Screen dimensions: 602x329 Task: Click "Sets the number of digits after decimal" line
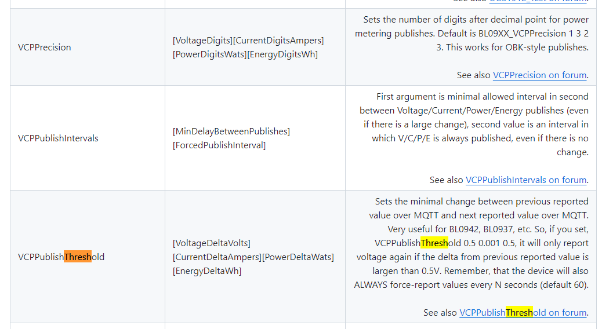point(476,20)
